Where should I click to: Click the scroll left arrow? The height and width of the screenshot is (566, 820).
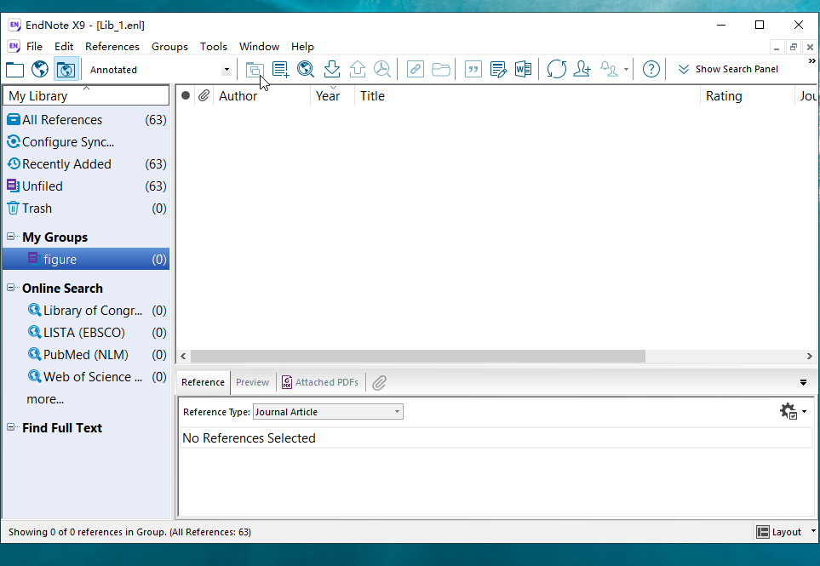pos(183,356)
